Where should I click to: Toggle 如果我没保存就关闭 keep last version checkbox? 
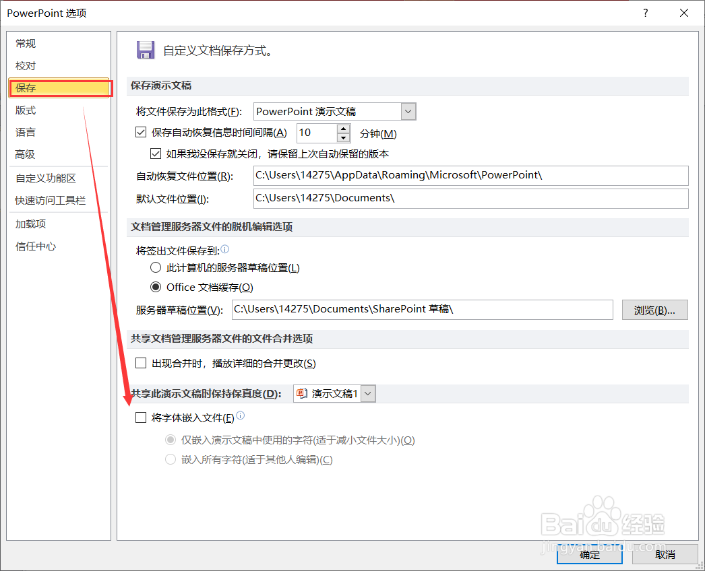tap(156, 154)
